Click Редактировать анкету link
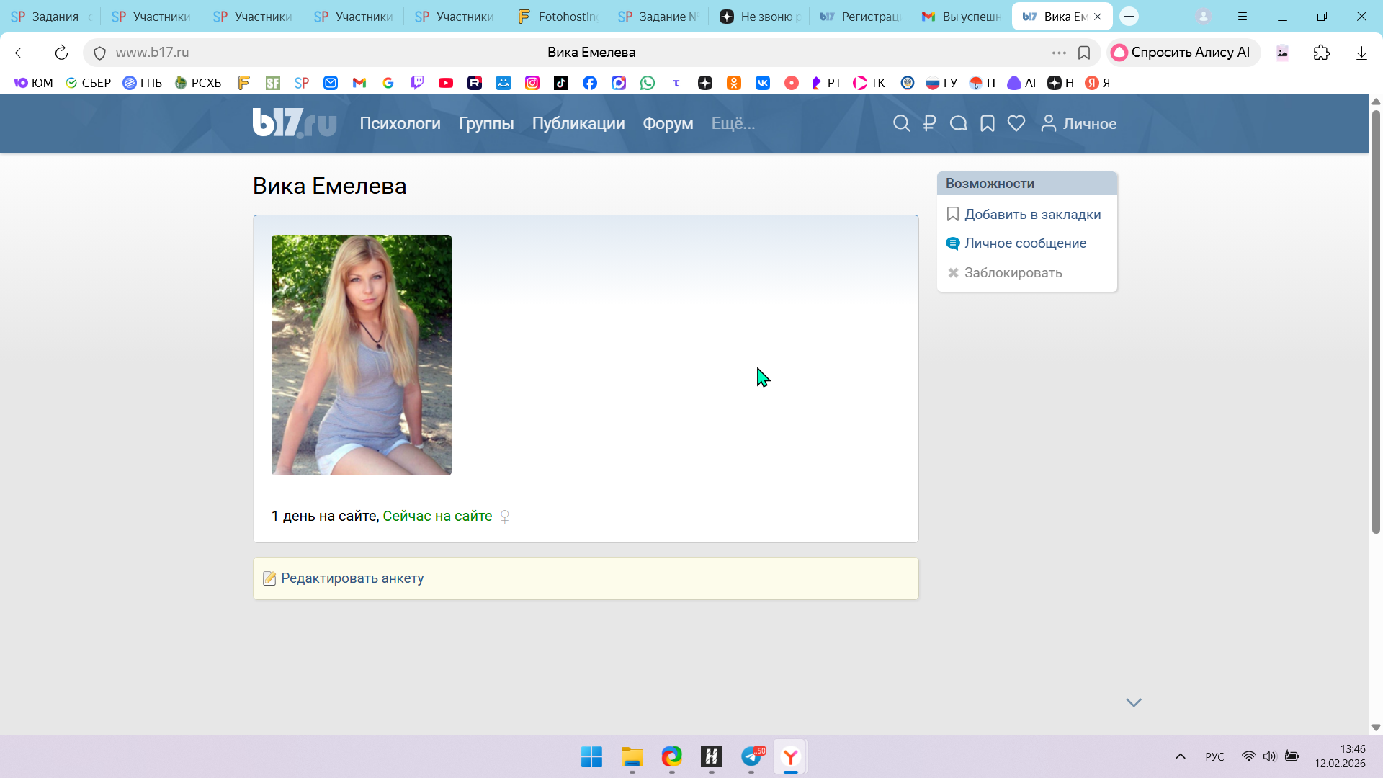Screen dimensions: 1383x778 tap(352, 578)
